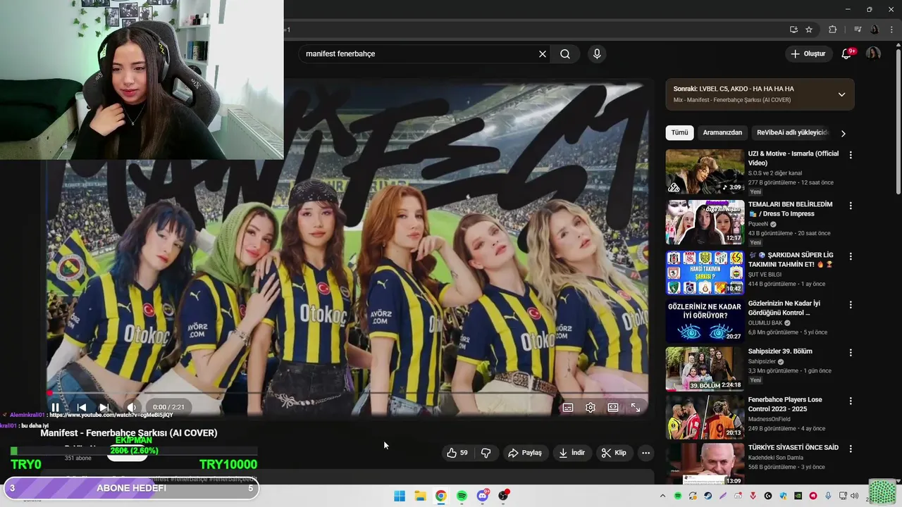Select the Tümü filter chip
The width and height of the screenshot is (902, 507).
pyautogui.click(x=679, y=132)
